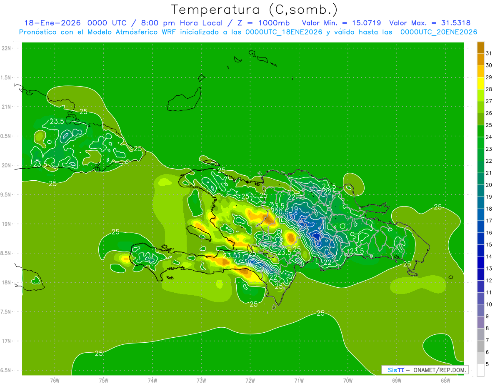The height and width of the screenshot is (386, 500).
Task: Click the teal legend swatch between 19 and 20
Action: click(x=480, y=191)
